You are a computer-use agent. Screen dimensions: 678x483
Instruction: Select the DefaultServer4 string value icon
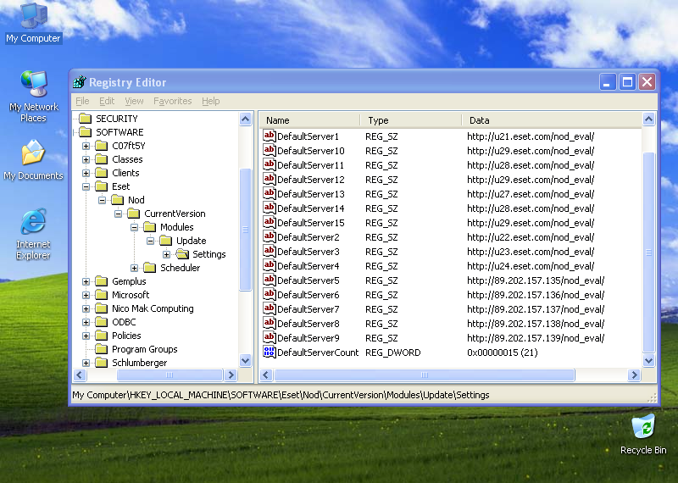click(x=270, y=266)
